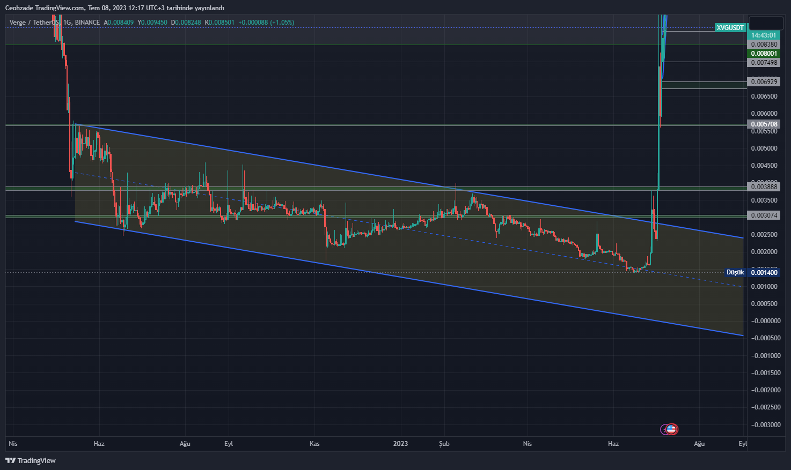Click the US flag economic event icon
Screen dimensions: 791x470
point(671,429)
